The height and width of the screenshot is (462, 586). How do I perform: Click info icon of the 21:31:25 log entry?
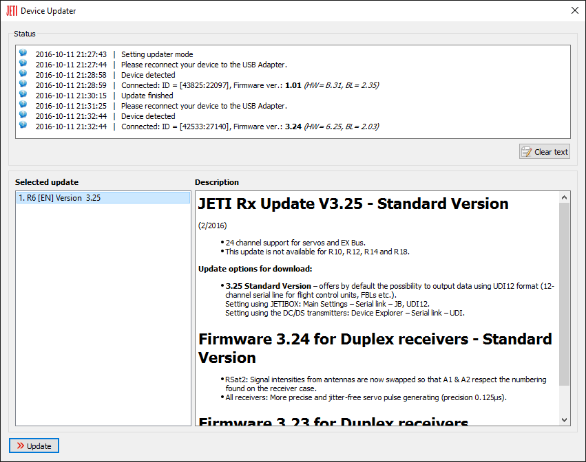(x=23, y=104)
